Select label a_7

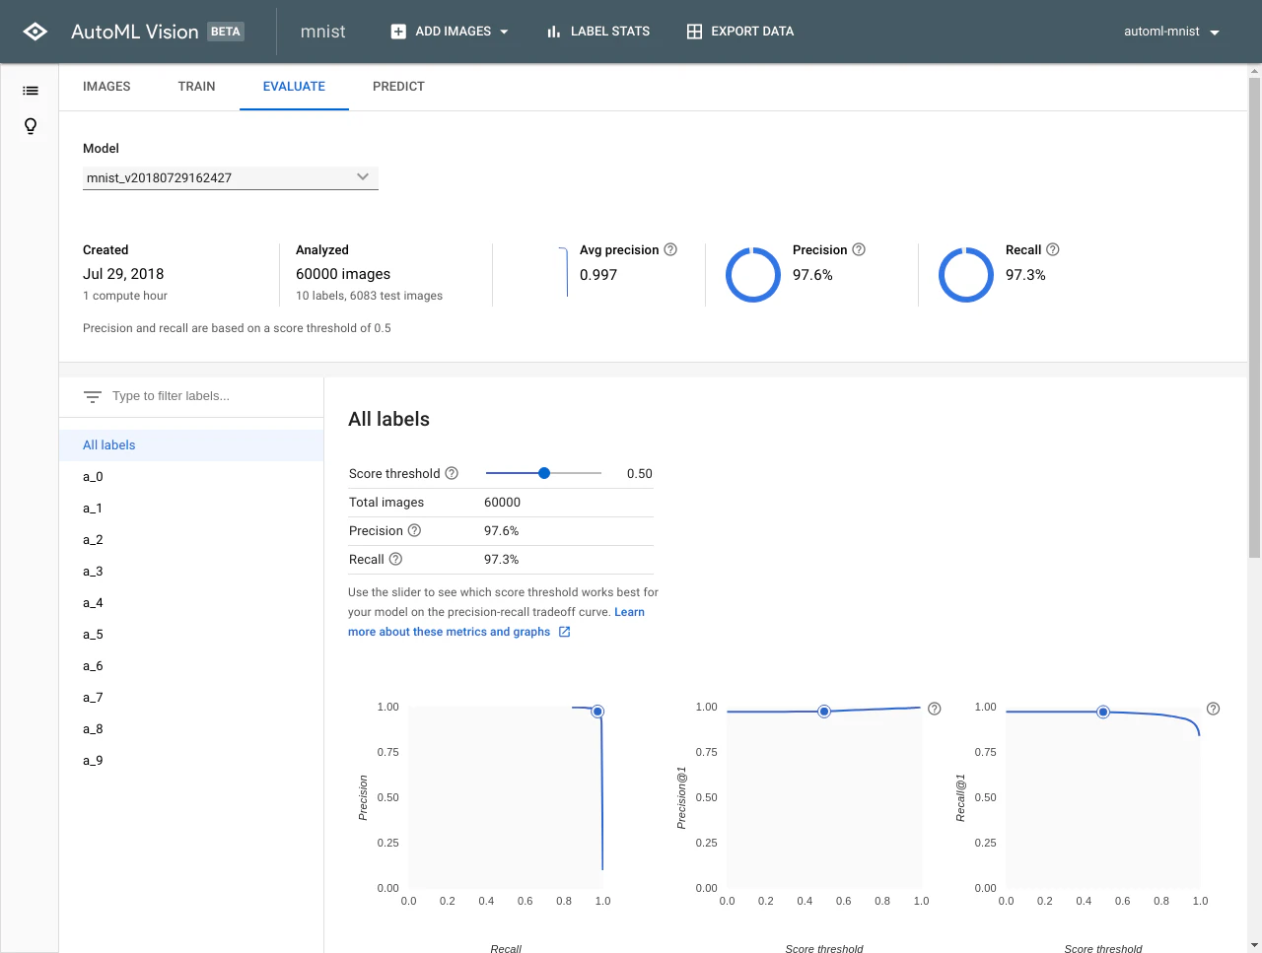(x=191, y=698)
